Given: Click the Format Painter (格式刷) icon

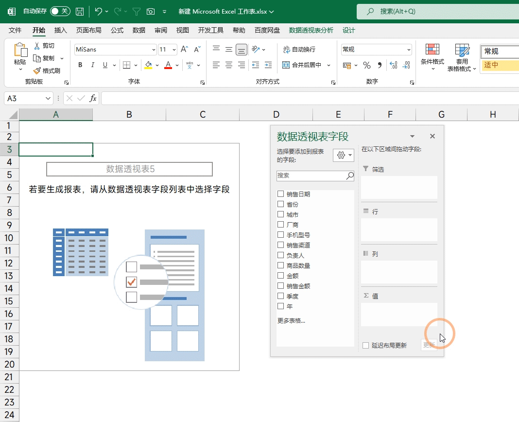Looking at the screenshot, I should (37, 70).
